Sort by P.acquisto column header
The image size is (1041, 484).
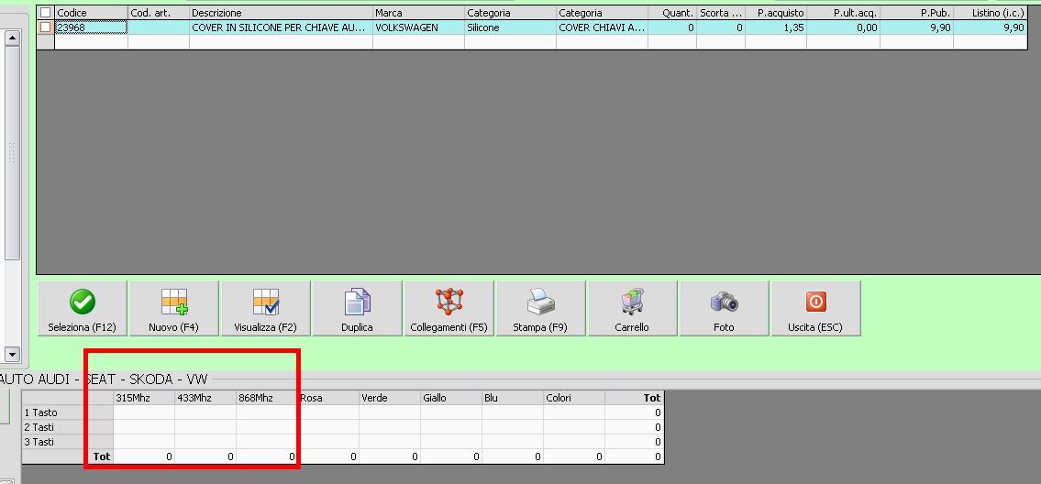(x=775, y=13)
